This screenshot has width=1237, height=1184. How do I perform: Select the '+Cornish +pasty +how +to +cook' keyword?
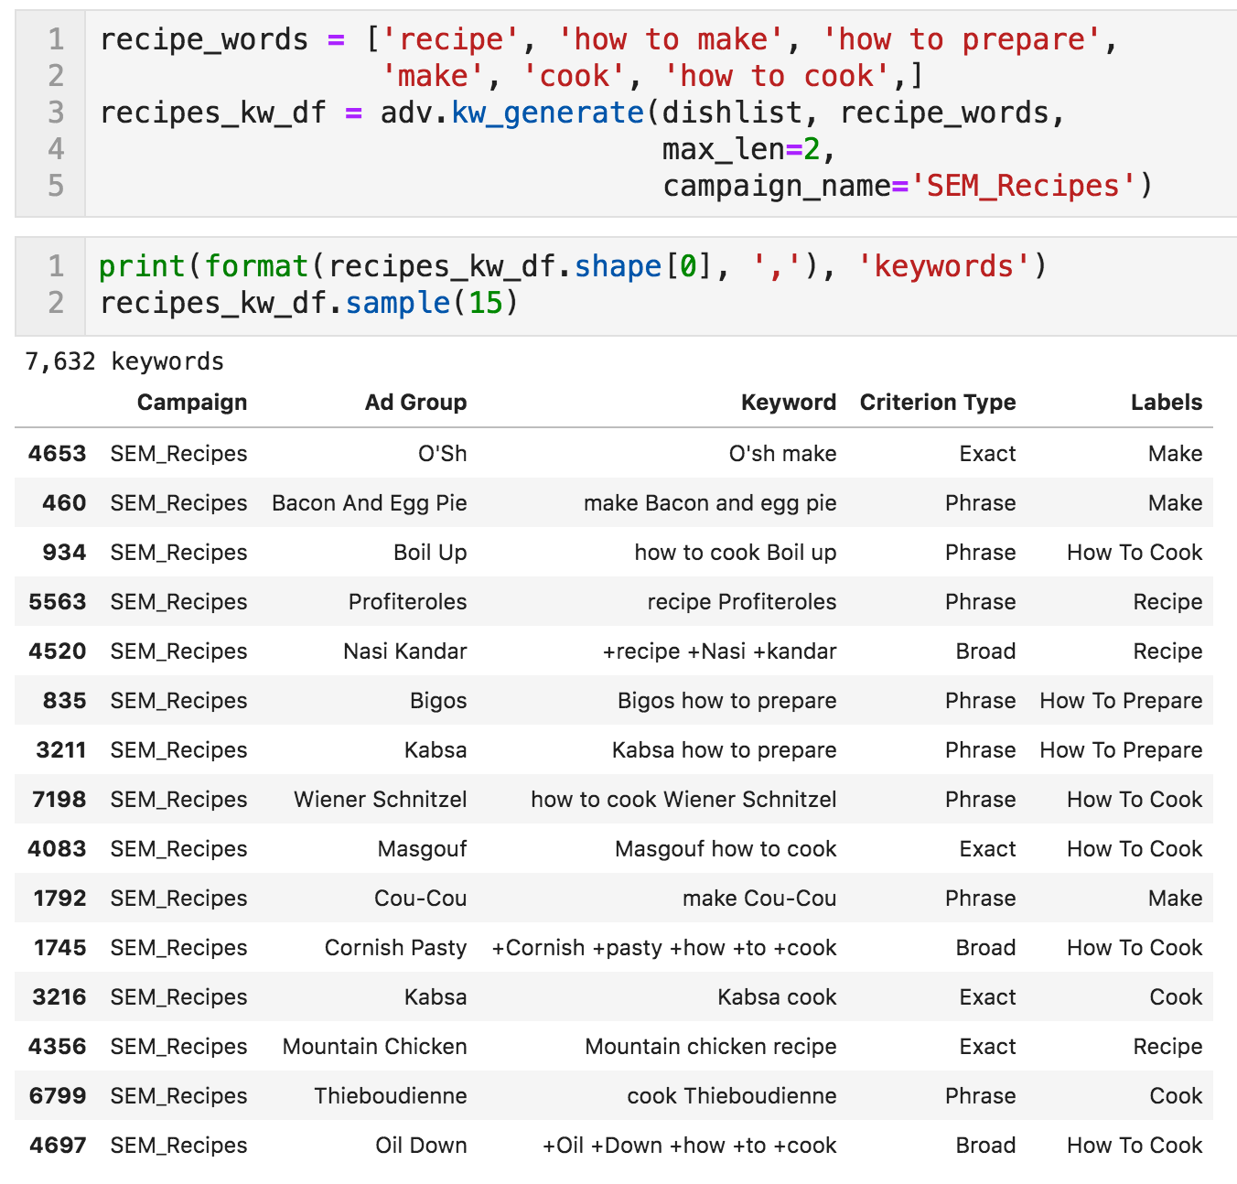(x=663, y=948)
